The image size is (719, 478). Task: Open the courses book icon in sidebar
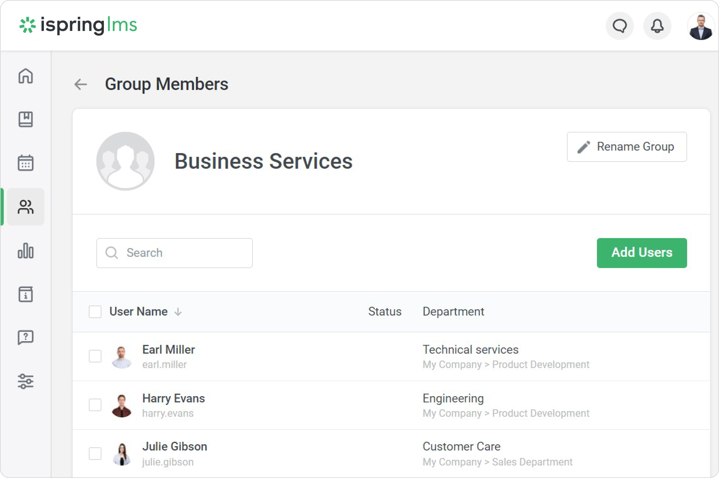click(25, 119)
